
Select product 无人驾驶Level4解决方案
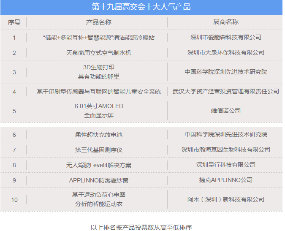pos(99,165)
